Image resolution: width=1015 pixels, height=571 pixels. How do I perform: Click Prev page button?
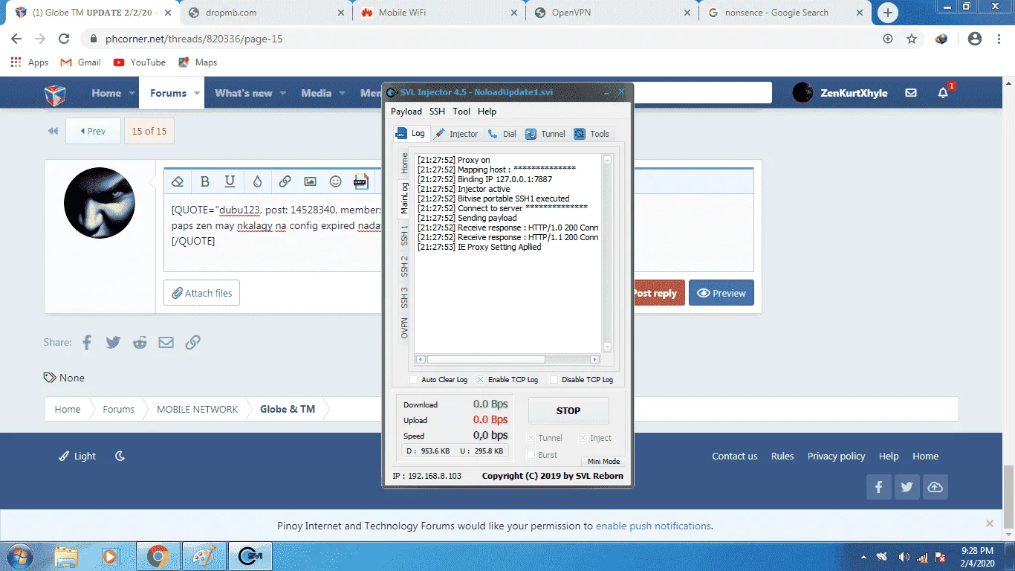click(93, 131)
